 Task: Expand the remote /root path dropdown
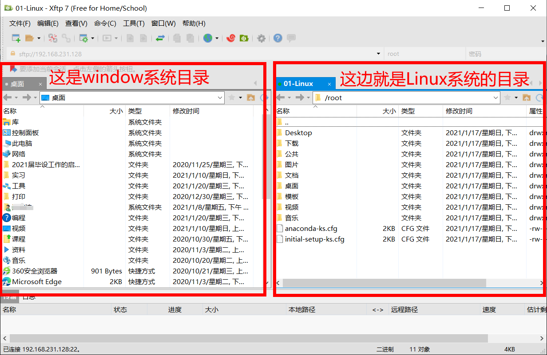pyautogui.click(x=496, y=98)
